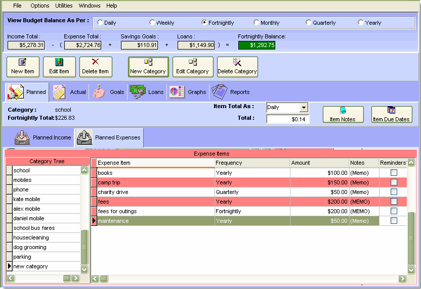Tick the Reminders checkbox for camp trip

point(394,182)
